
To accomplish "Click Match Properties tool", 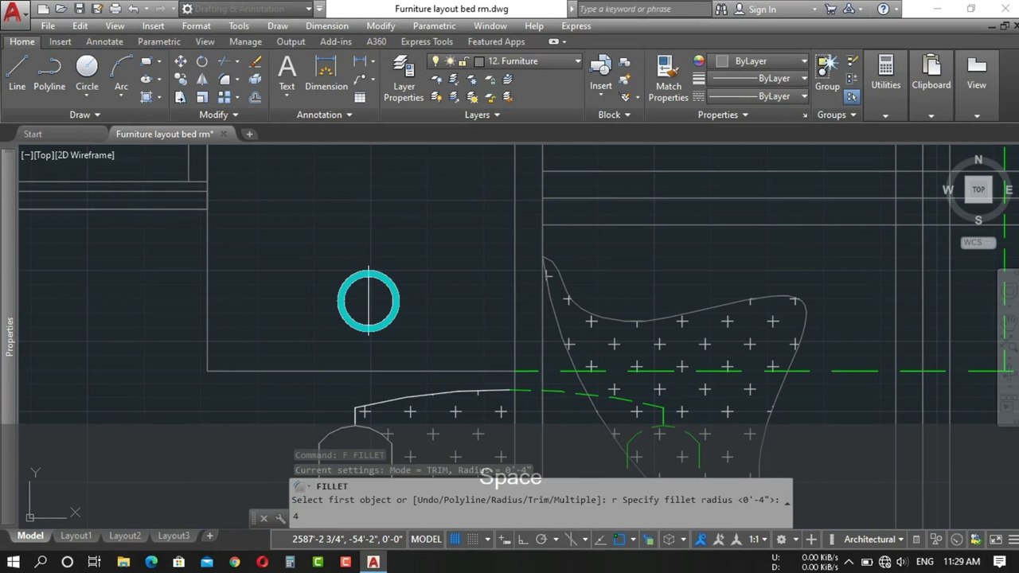I will 668,79.
